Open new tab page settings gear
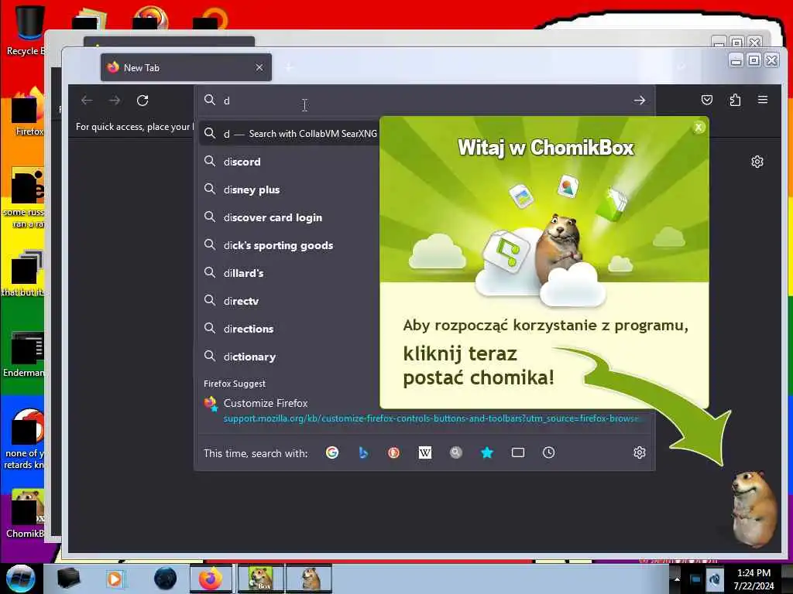793x594 pixels. tap(757, 162)
